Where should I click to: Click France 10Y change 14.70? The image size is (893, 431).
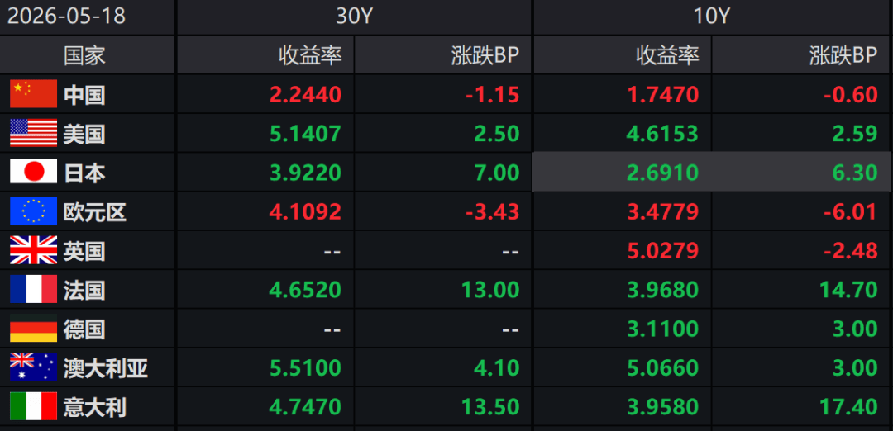[849, 290]
